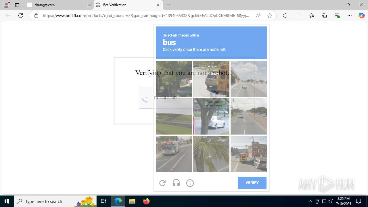Viewport: 368px width, 207px height.
Task: Select the tile showing the palm tree
Action: pos(211,154)
